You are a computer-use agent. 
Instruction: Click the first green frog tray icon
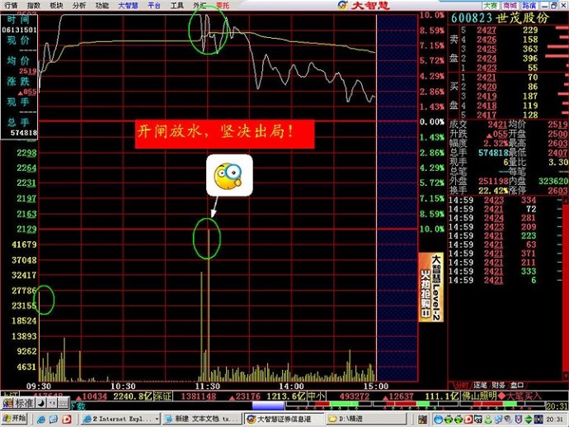(x=449, y=420)
